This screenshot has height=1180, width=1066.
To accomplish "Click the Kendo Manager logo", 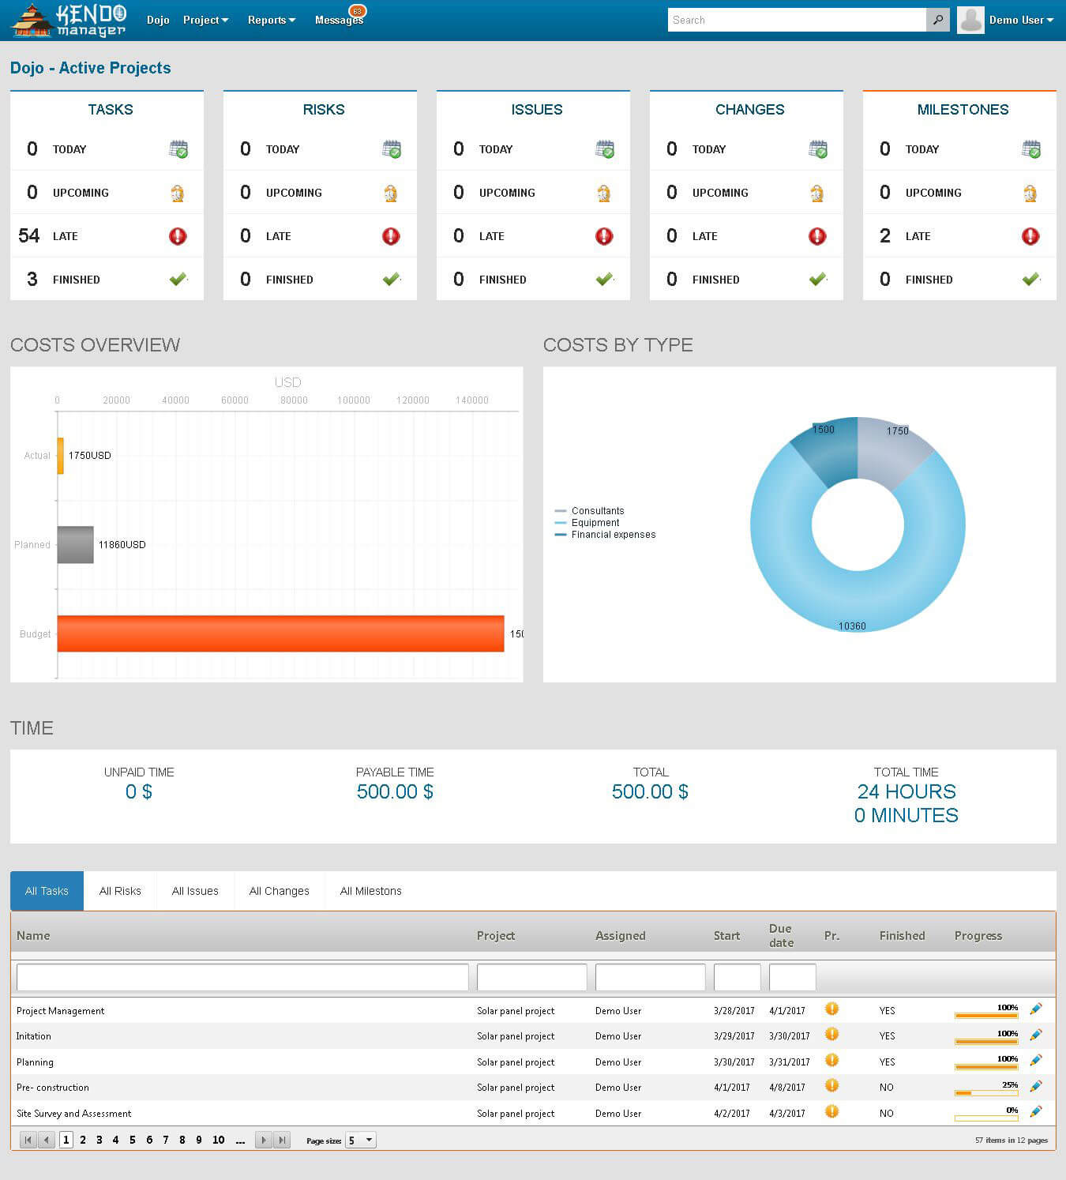I will (69, 21).
